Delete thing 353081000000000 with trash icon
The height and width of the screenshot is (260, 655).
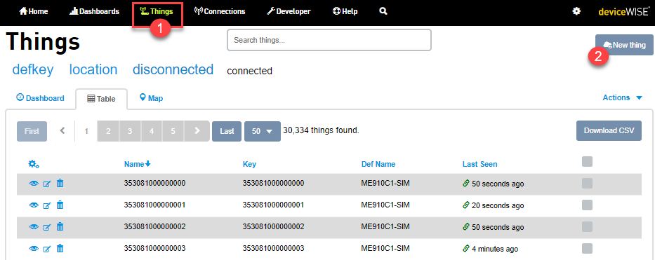point(60,184)
